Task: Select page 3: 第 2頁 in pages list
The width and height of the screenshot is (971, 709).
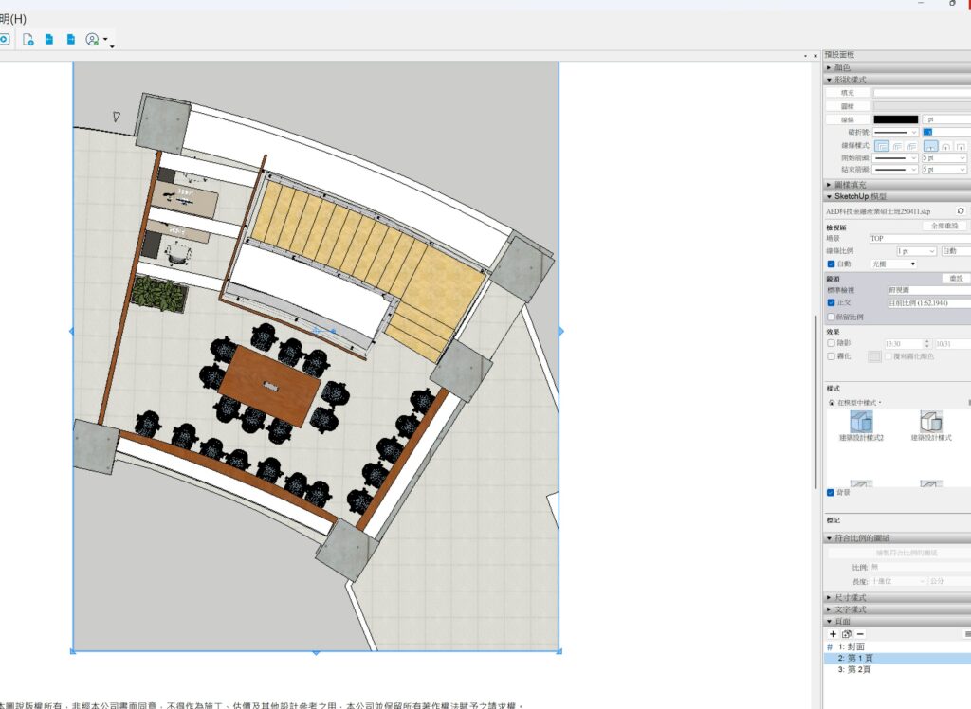Action: 855,669
